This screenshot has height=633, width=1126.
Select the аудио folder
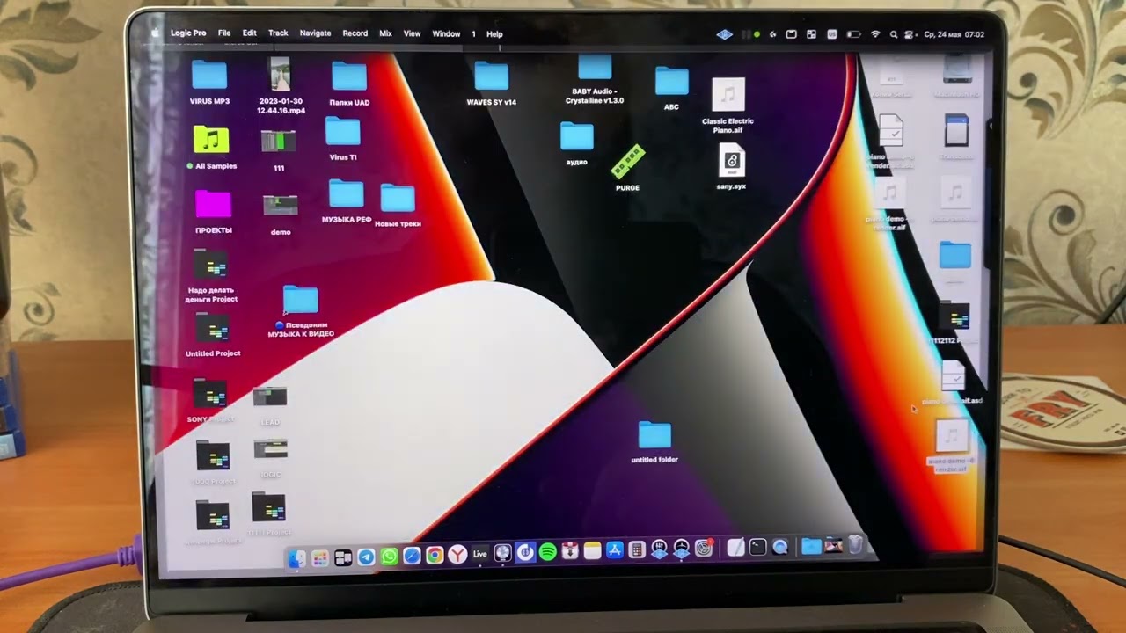(577, 143)
